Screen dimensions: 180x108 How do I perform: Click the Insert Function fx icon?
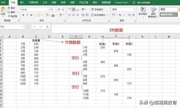(x=47, y=27)
